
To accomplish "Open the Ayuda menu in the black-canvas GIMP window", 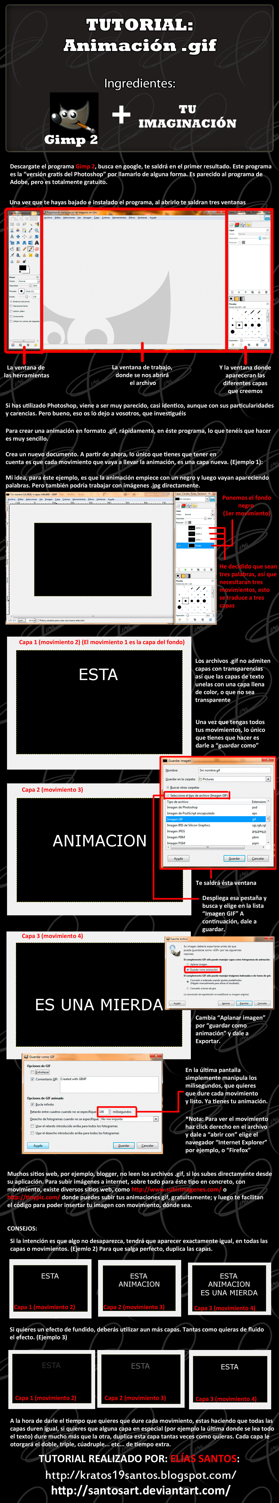I will pyautogui.click(x=111, y=499).
